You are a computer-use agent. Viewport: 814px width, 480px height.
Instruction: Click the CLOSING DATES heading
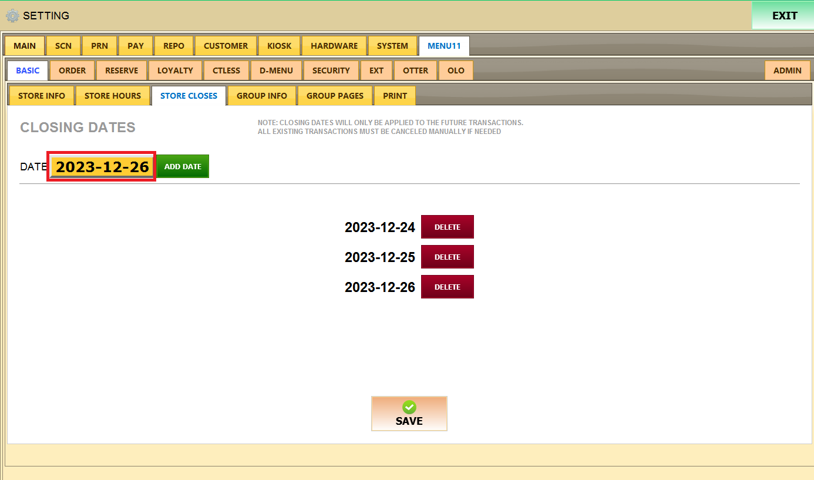point(78,127)
